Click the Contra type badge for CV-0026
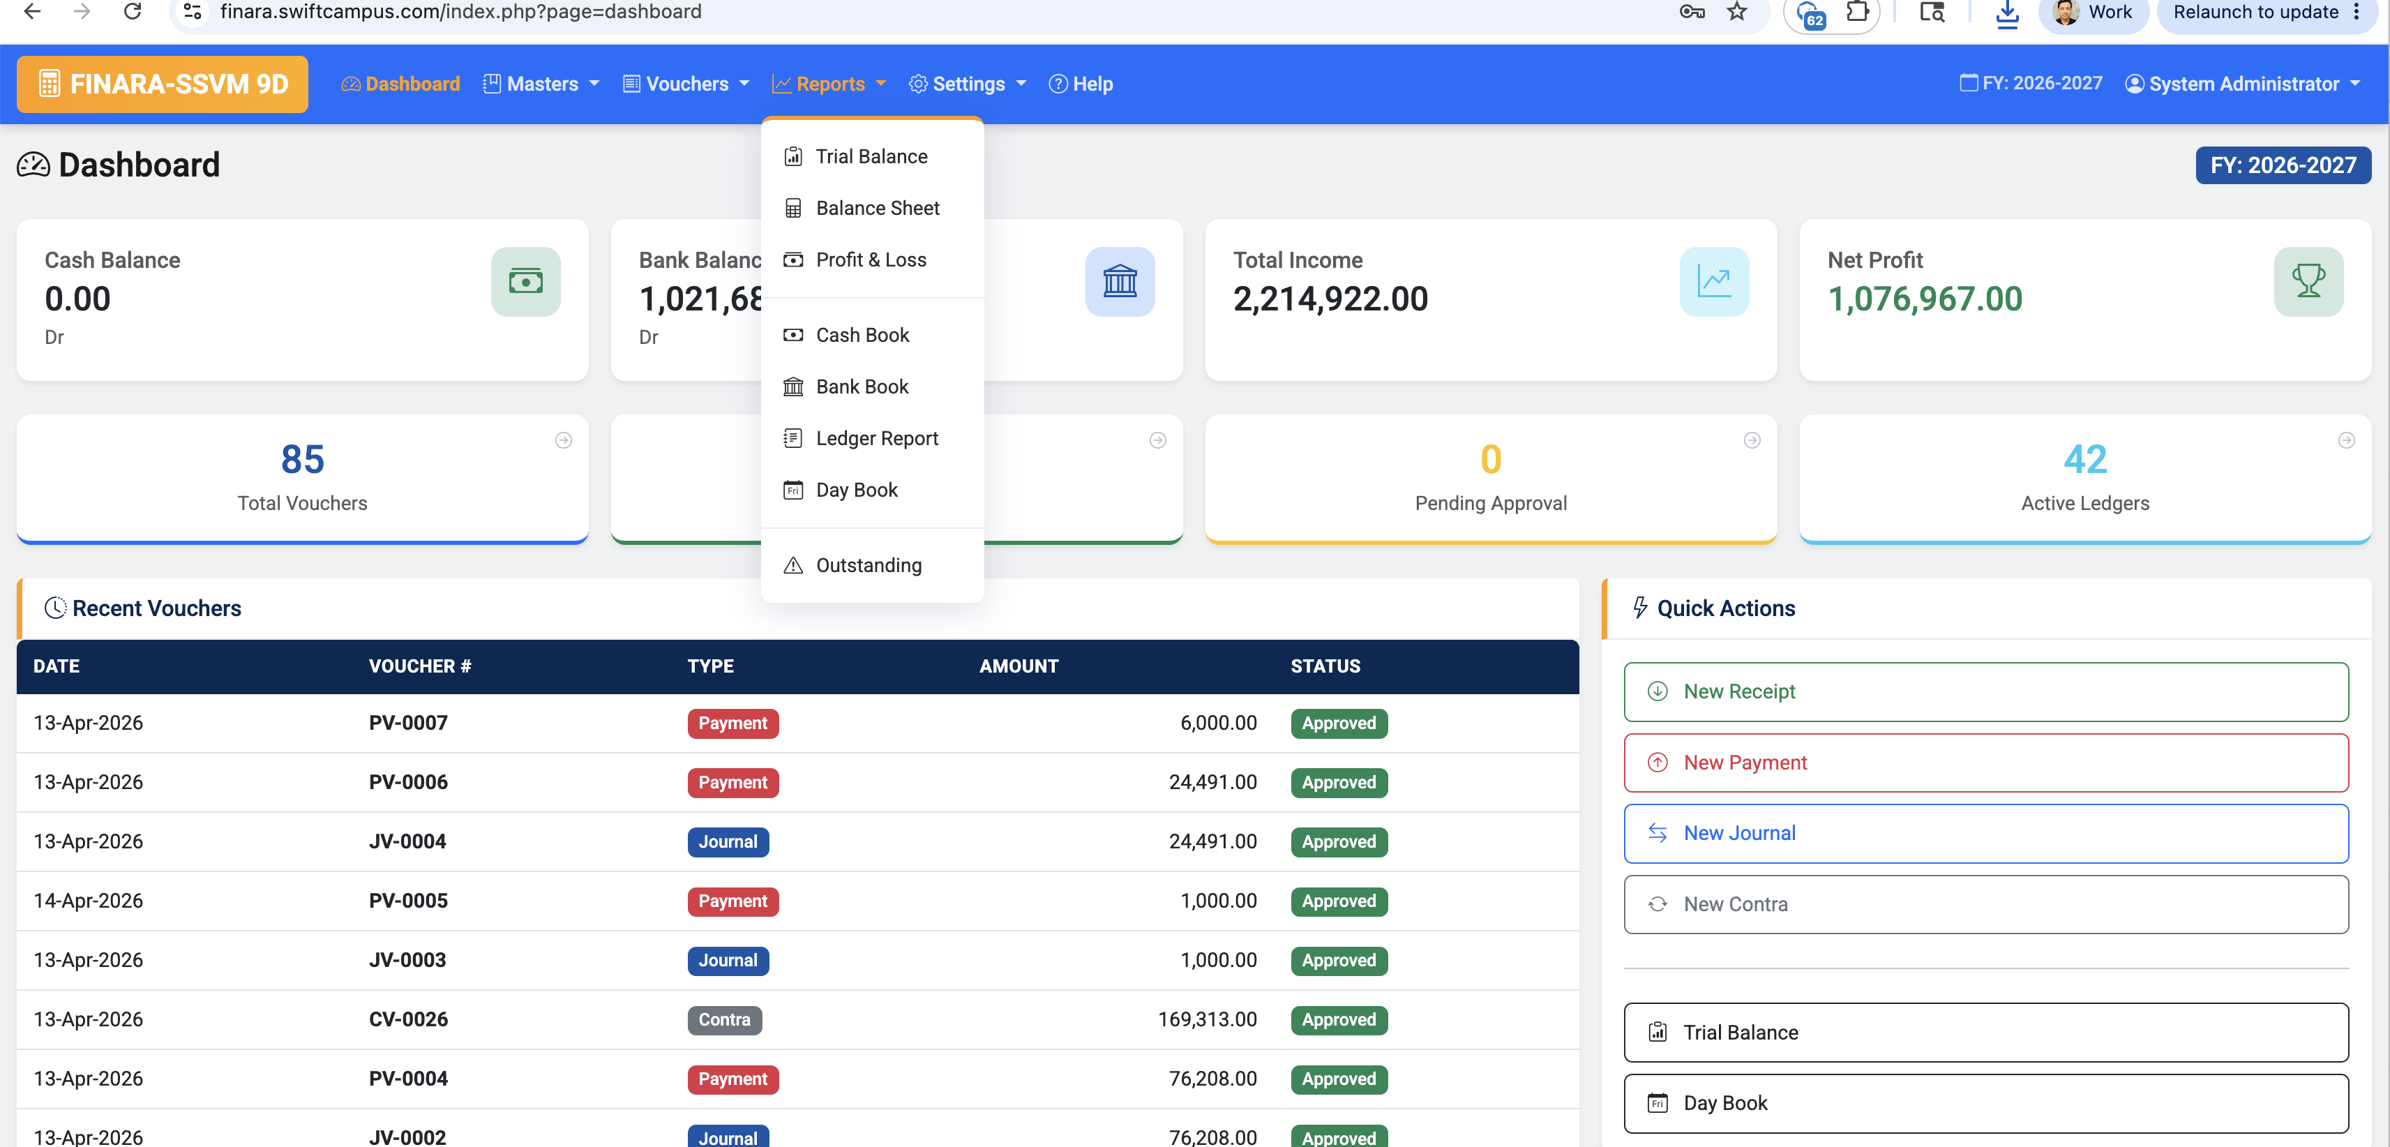 723,1020
